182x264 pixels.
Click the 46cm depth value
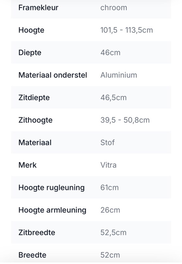point(111,53)
